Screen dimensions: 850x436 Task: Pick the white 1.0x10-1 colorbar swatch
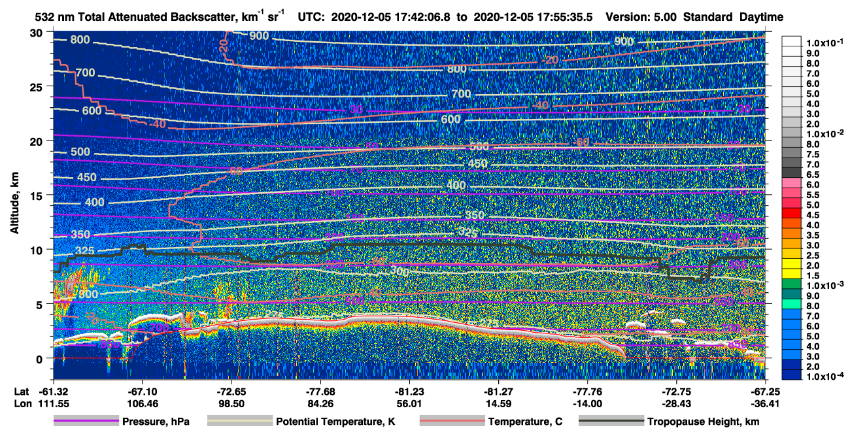click(x=792, y=42)
